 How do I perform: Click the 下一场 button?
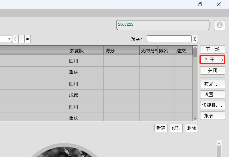[x=213, y=49]
